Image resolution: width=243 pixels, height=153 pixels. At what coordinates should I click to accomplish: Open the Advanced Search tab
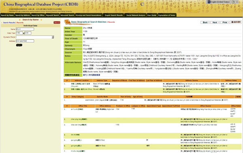[x=67, y=15]
